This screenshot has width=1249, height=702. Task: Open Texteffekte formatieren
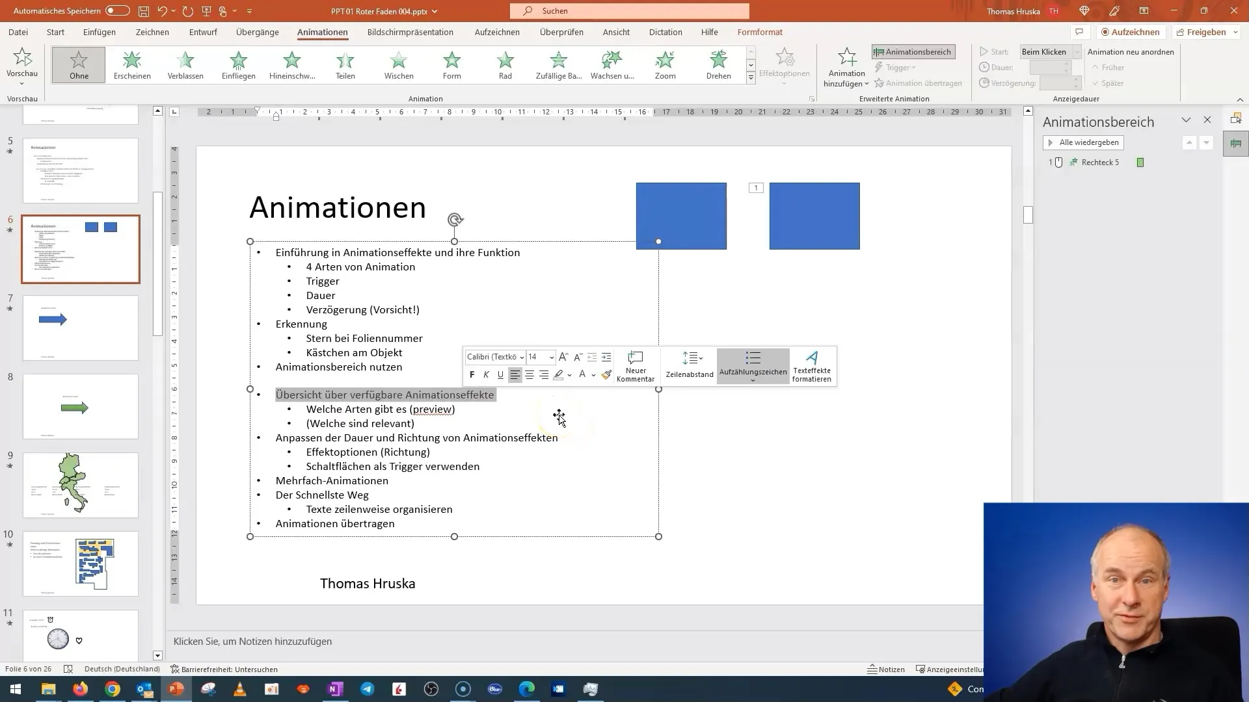811,367
